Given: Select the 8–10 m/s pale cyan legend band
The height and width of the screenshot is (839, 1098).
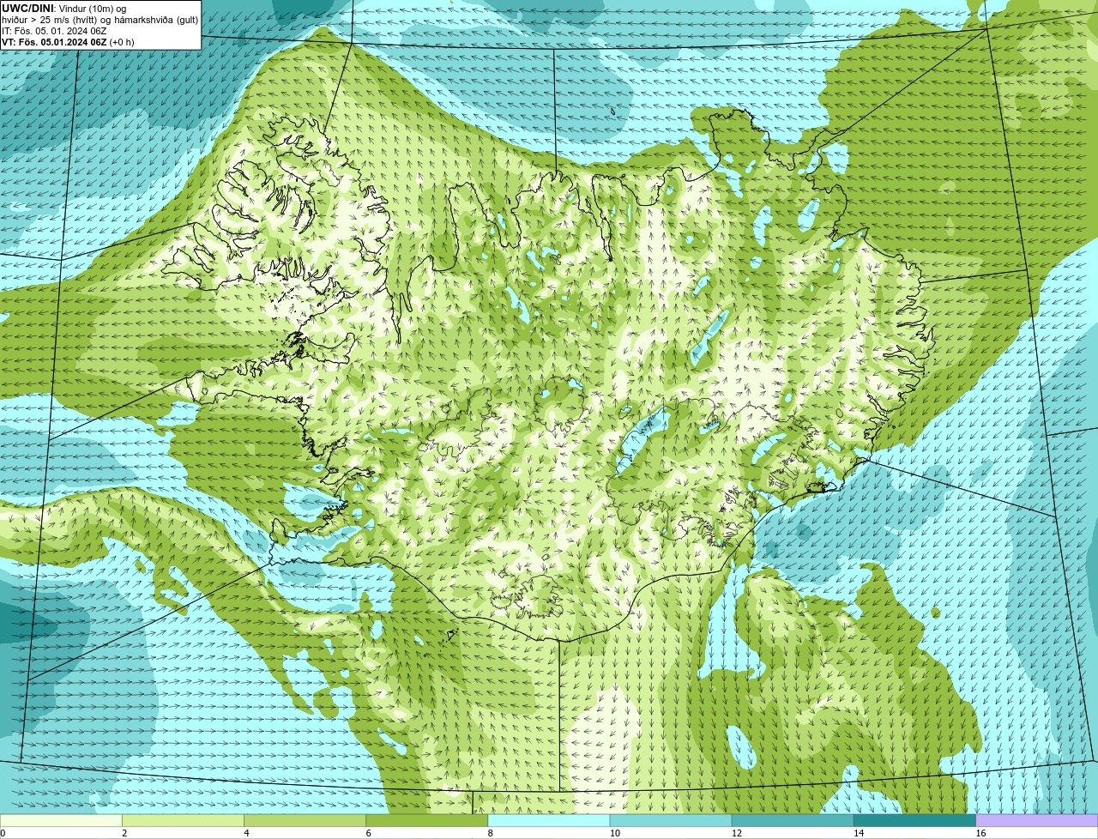Looking at the screenshot, I should (x=549, y=821).
